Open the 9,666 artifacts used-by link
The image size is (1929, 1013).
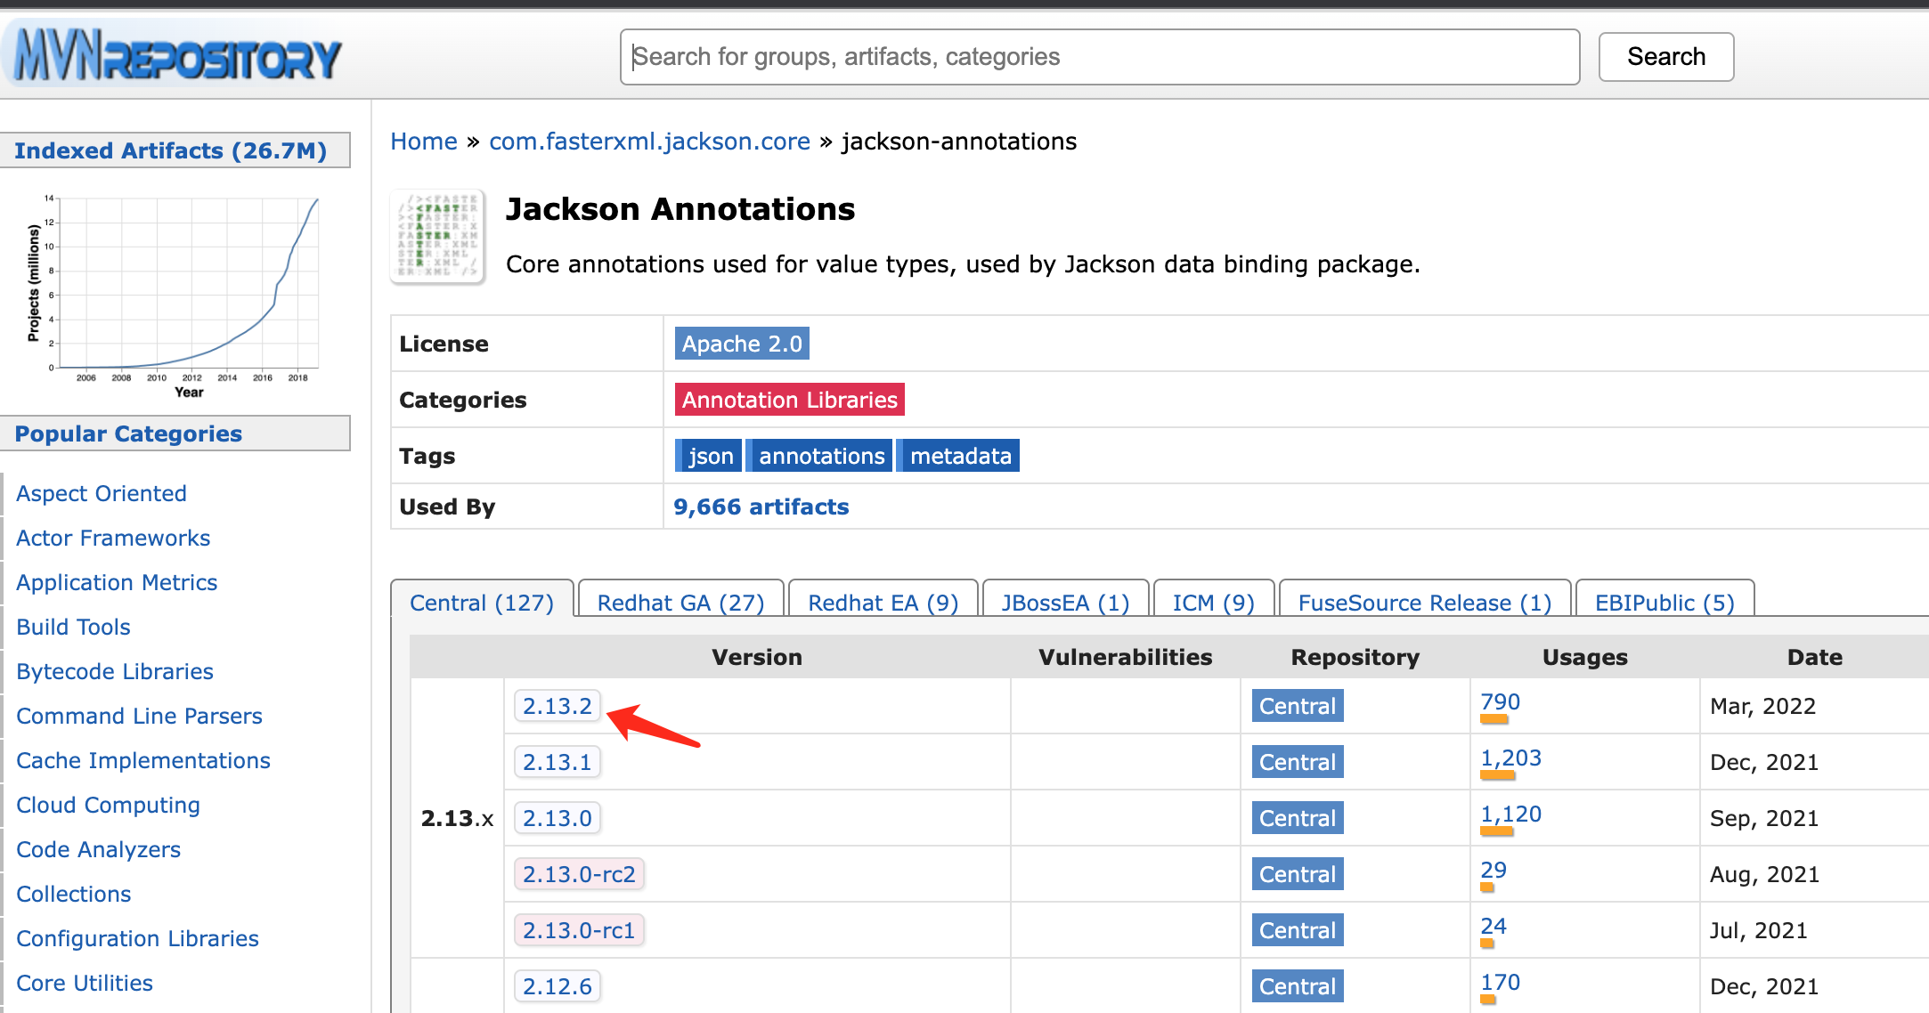(761, 506)
